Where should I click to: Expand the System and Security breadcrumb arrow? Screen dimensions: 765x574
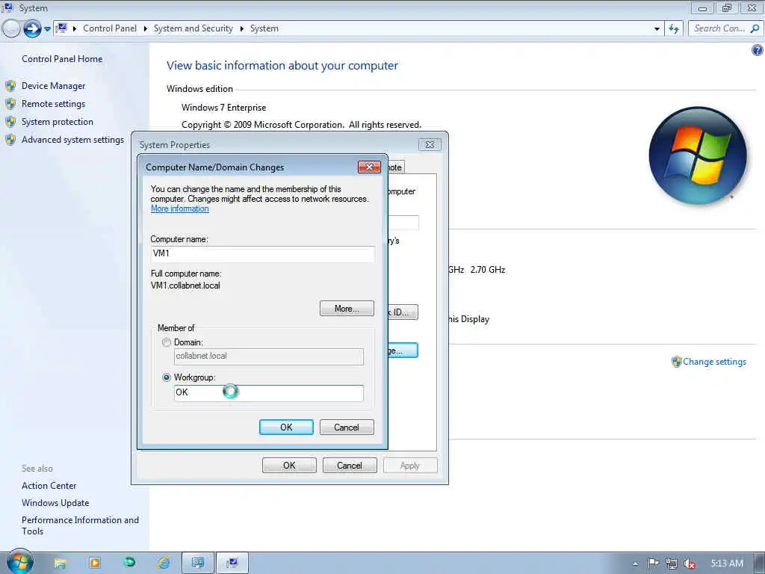point(241,29)
